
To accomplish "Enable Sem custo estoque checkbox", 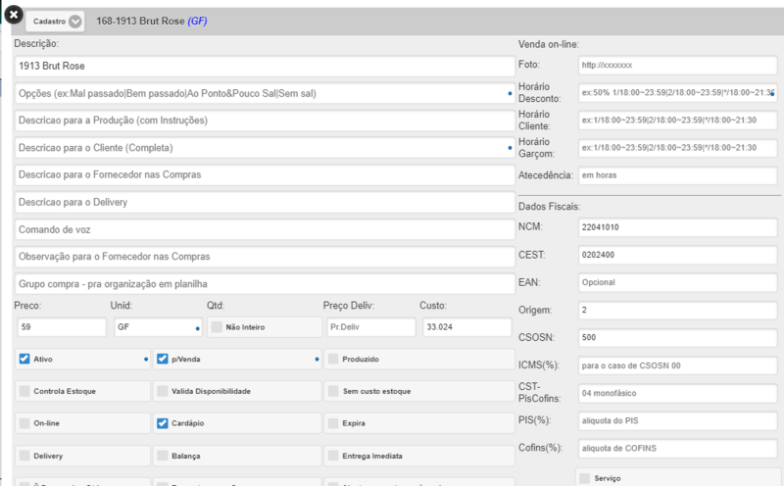I will [333, 391].
